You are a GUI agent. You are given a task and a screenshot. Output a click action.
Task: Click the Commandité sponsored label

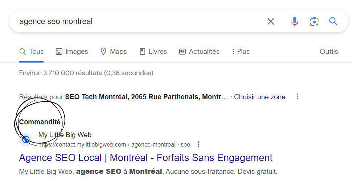coord(40,122)
